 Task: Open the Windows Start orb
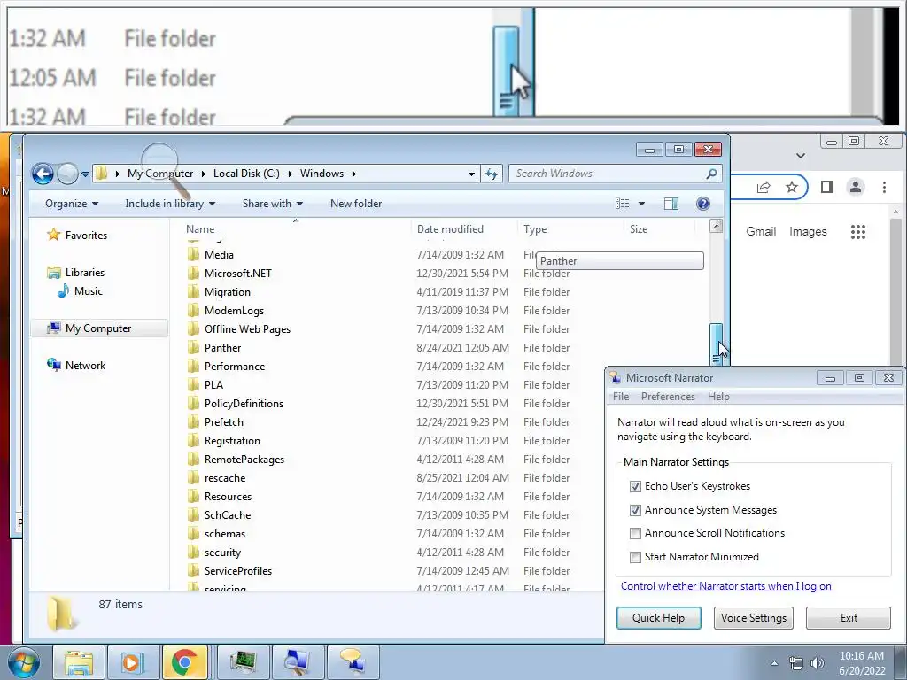click(23, 662)
